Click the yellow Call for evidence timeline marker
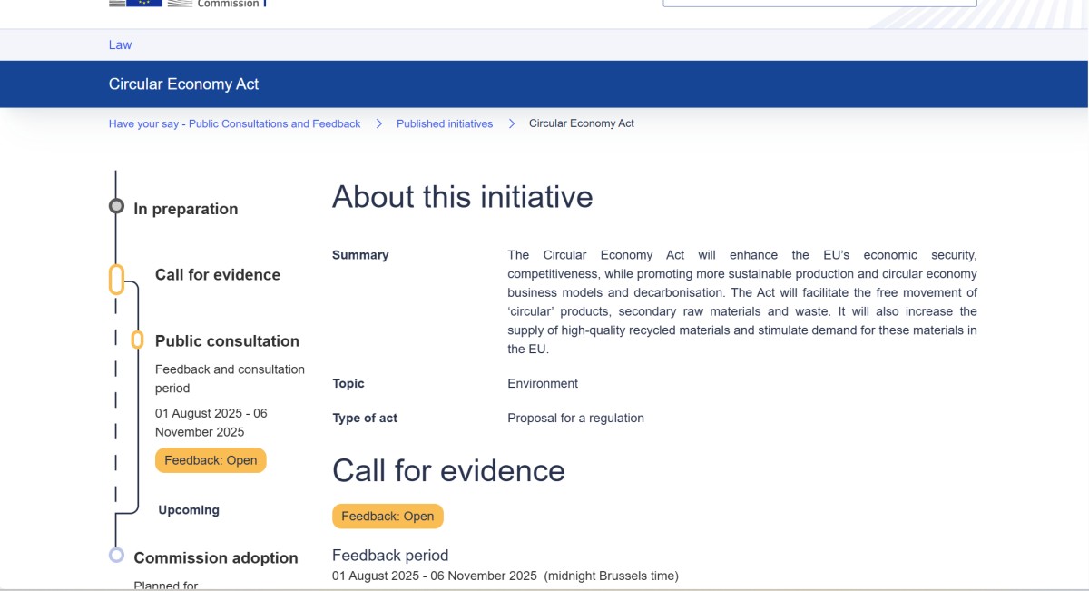1089x591 pixels. click(116, 280)
